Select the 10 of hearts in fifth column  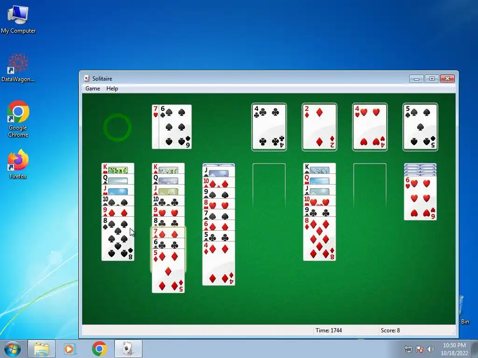click(x=319, y=200)
